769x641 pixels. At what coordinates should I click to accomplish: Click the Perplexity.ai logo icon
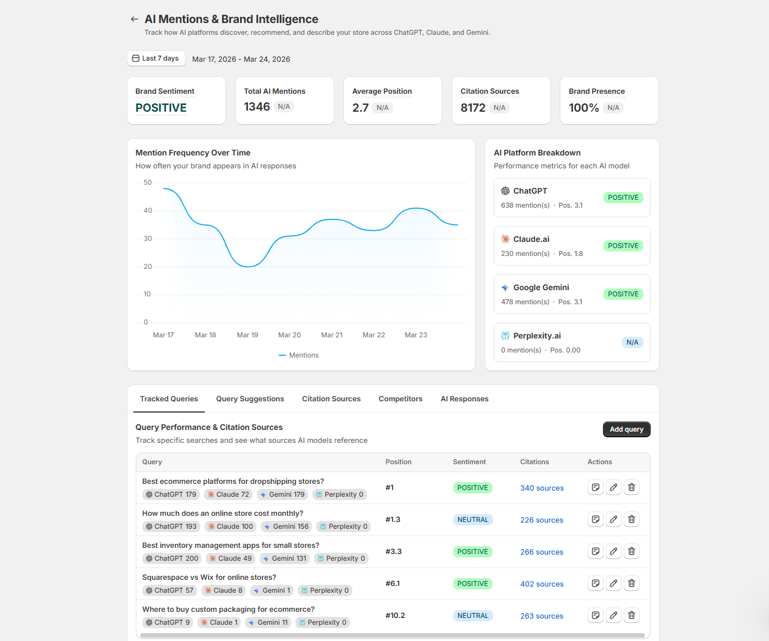point(505,336)
